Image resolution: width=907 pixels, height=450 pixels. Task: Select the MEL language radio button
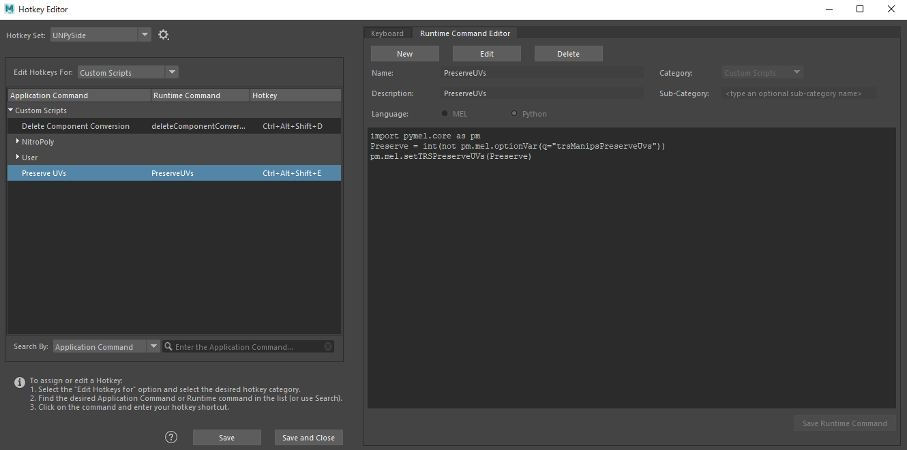coord(445,114)
